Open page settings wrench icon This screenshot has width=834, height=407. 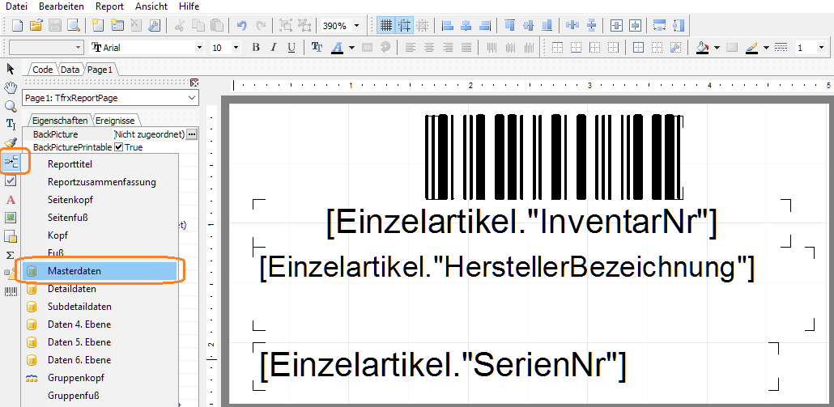pos(154,25)
